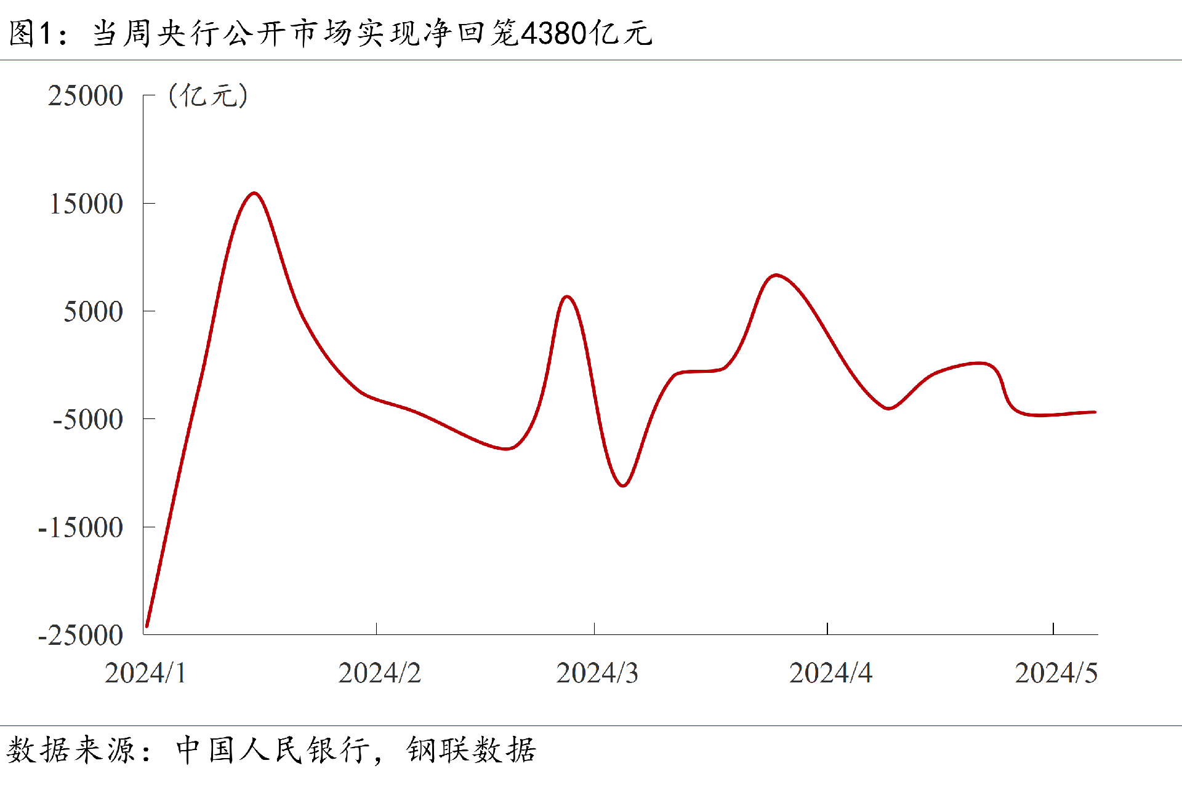Click the 15000 y-axis label
Screen dimensions: 1182x787
click(x=86, y=204)
